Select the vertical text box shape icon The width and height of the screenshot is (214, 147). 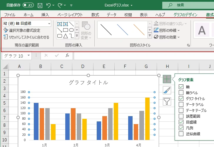pos(66,24)
